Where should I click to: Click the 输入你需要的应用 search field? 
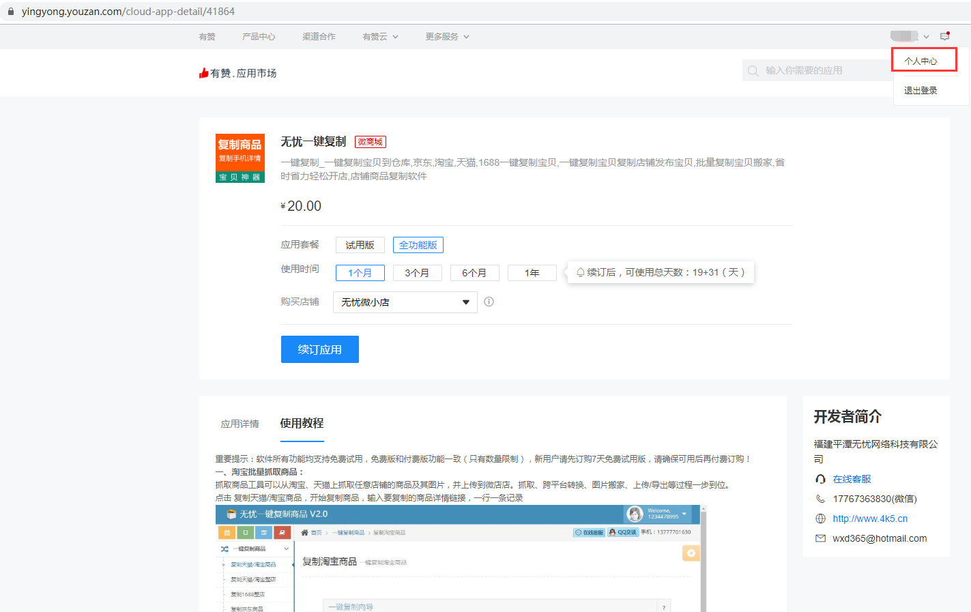pos(819,70)
